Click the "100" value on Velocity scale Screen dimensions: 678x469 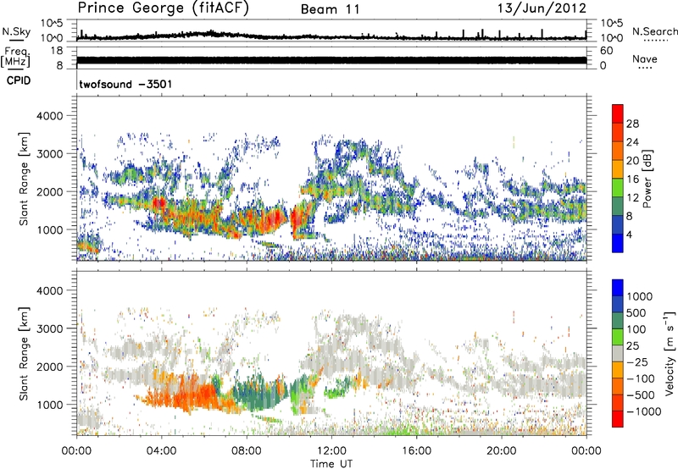click(x=636, y=329)
